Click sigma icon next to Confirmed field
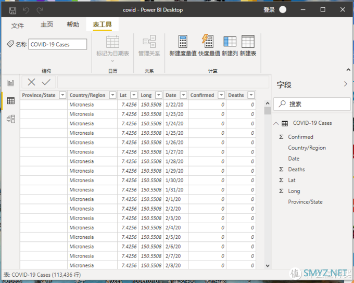This screenshot has width=354, height=283. [281, 137]
